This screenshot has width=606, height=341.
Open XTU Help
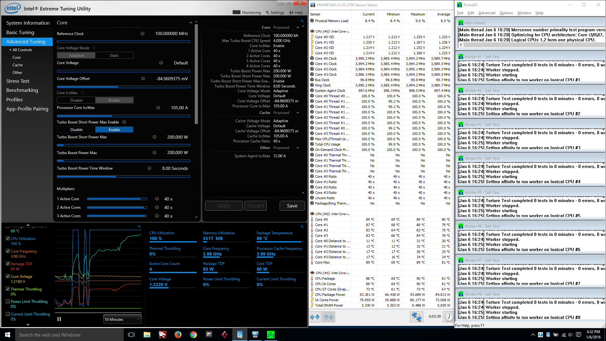pyautogui.click(x=296, y=13)
